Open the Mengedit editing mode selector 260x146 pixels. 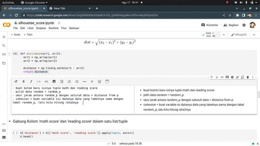pos(239,34)
